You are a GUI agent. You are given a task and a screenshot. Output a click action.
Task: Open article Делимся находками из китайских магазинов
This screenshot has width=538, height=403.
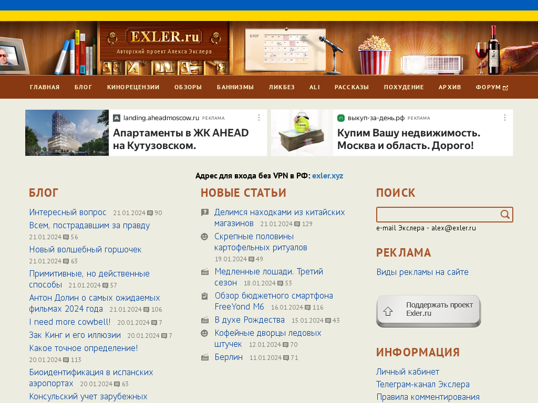tap(280, 218)
